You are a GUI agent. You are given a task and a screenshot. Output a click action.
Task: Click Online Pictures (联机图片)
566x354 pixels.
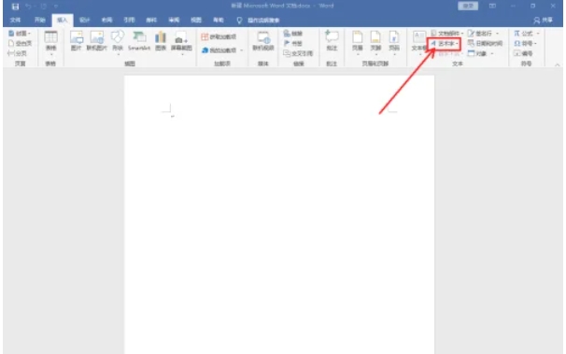click(97, 41)
